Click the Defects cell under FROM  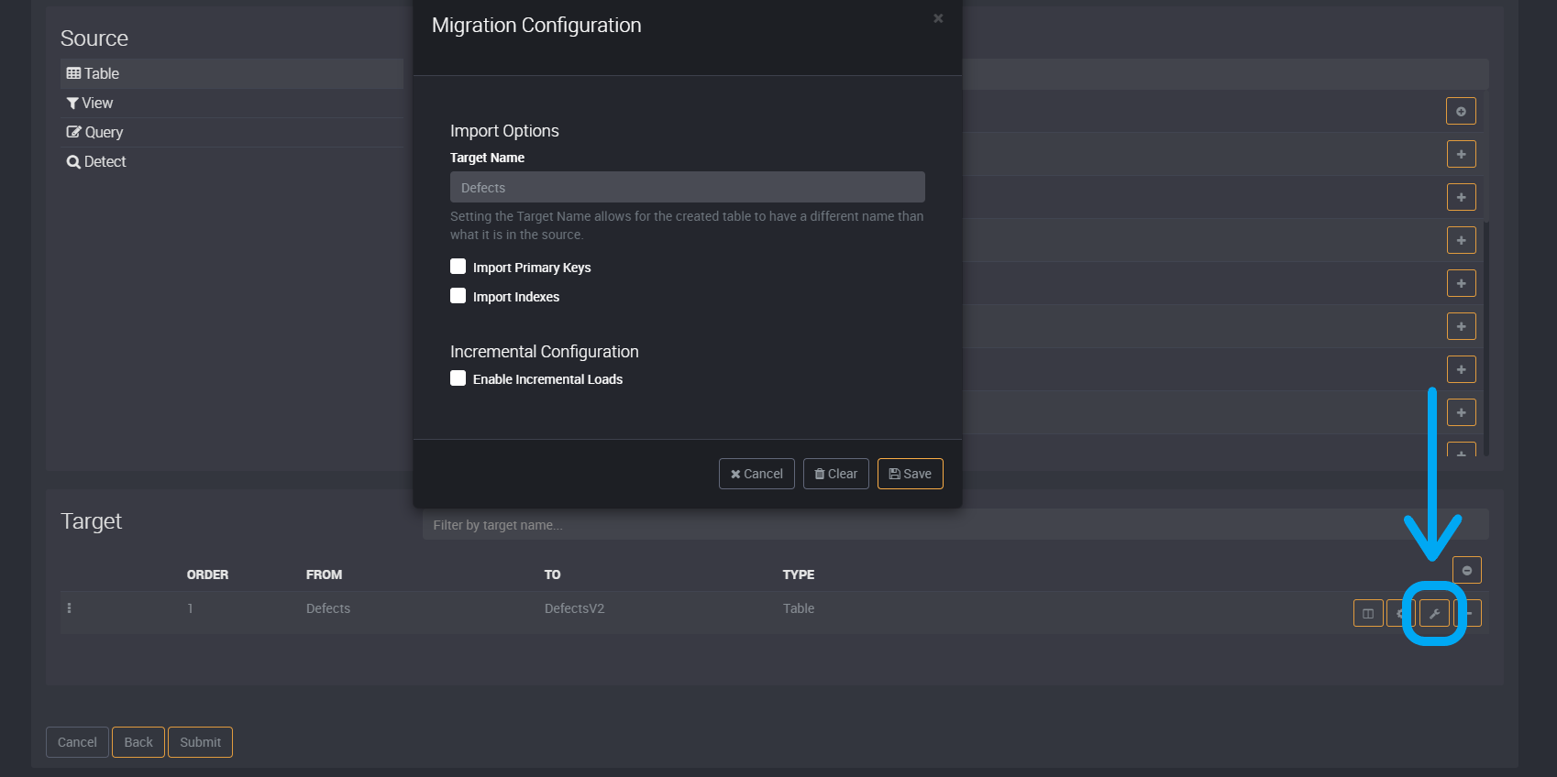tap(328, 608)
